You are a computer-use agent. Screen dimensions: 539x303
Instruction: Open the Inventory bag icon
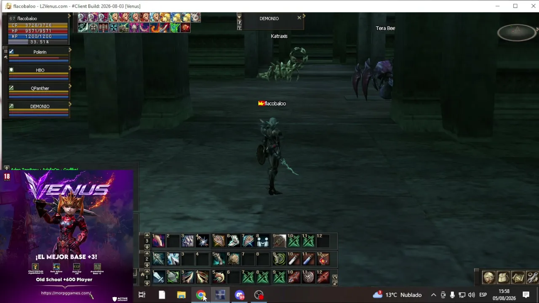[x=503, y=278]
